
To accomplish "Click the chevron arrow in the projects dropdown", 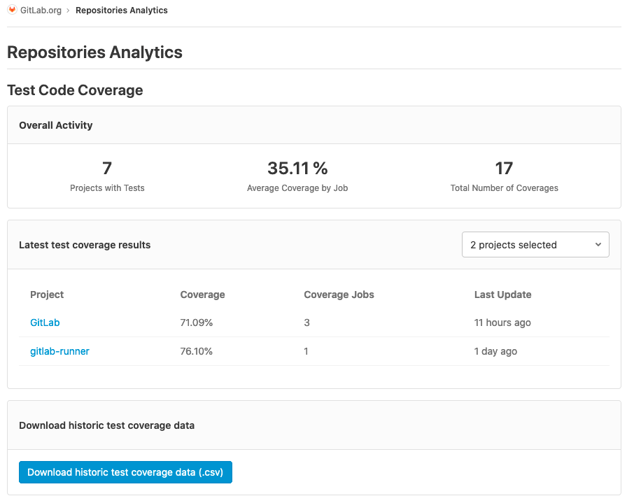I will [x=598, y=245].
